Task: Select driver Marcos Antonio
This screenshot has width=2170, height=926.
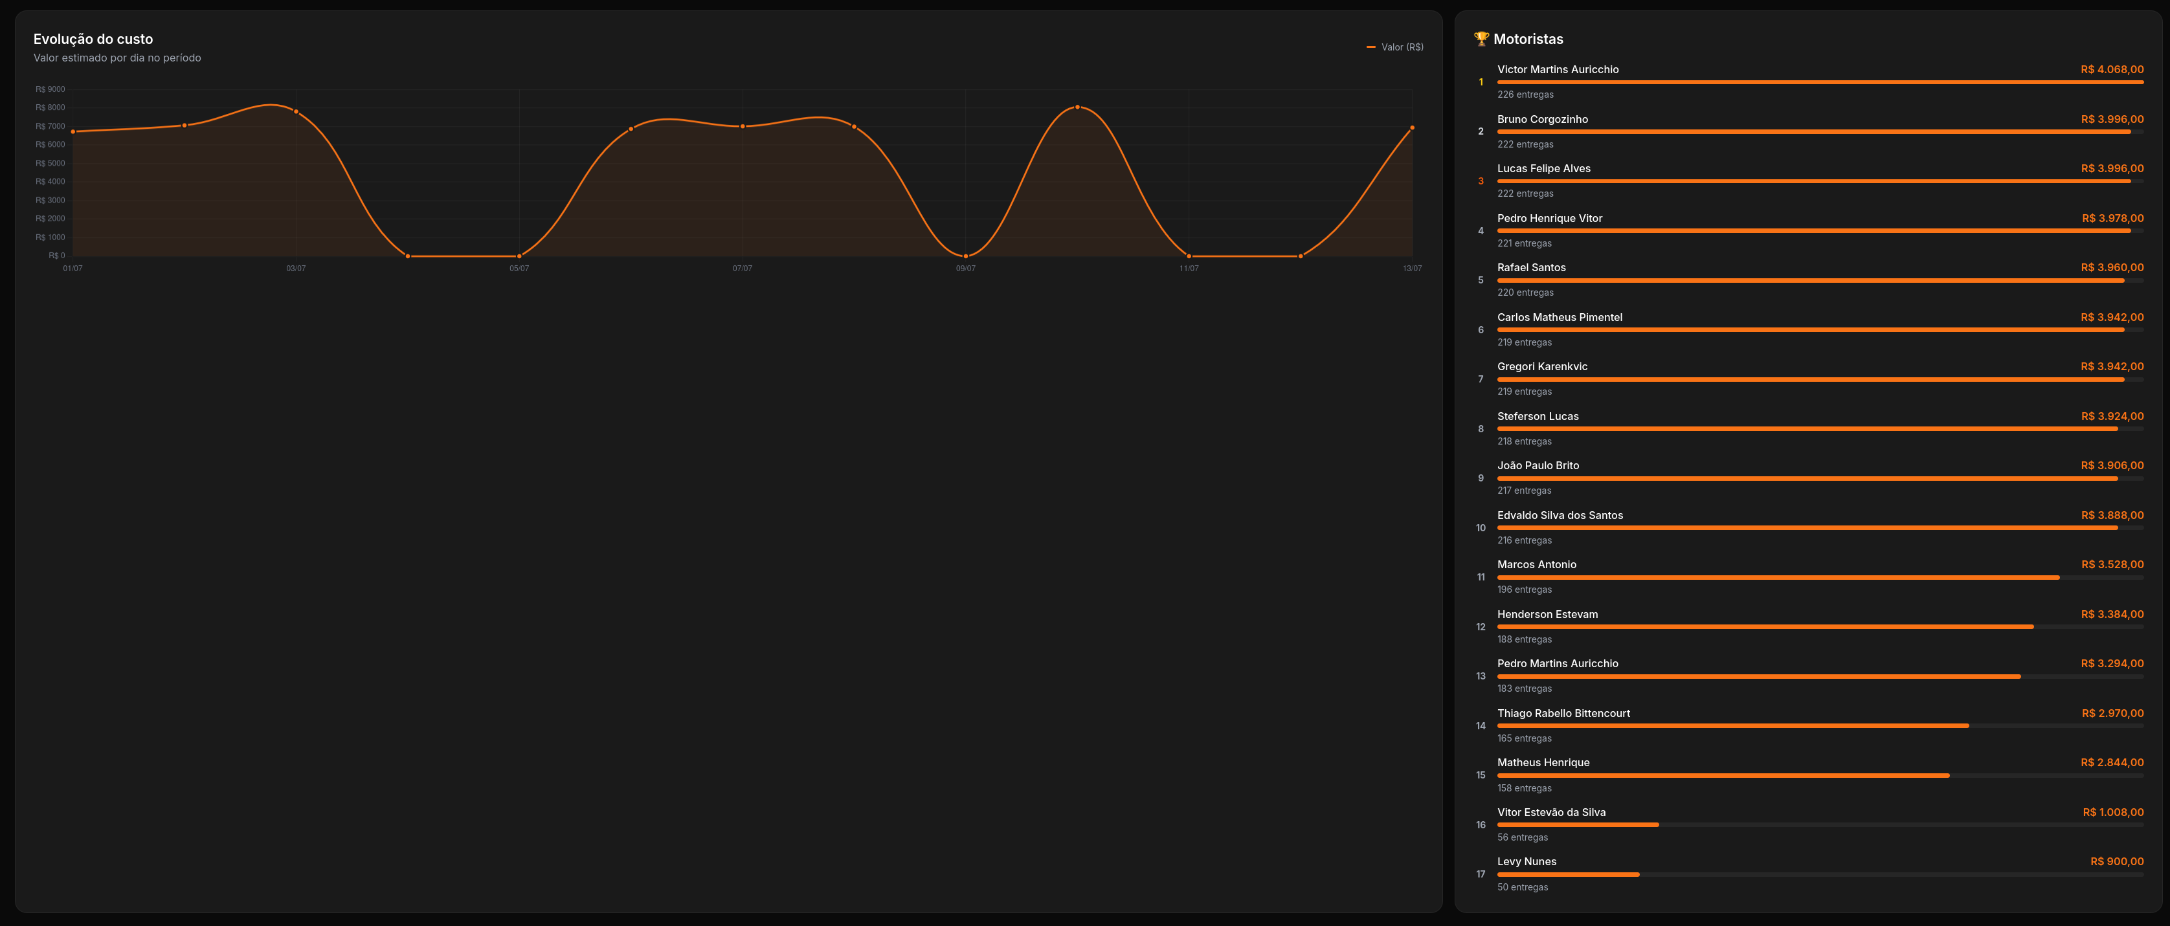Action: coord(1536,565)
